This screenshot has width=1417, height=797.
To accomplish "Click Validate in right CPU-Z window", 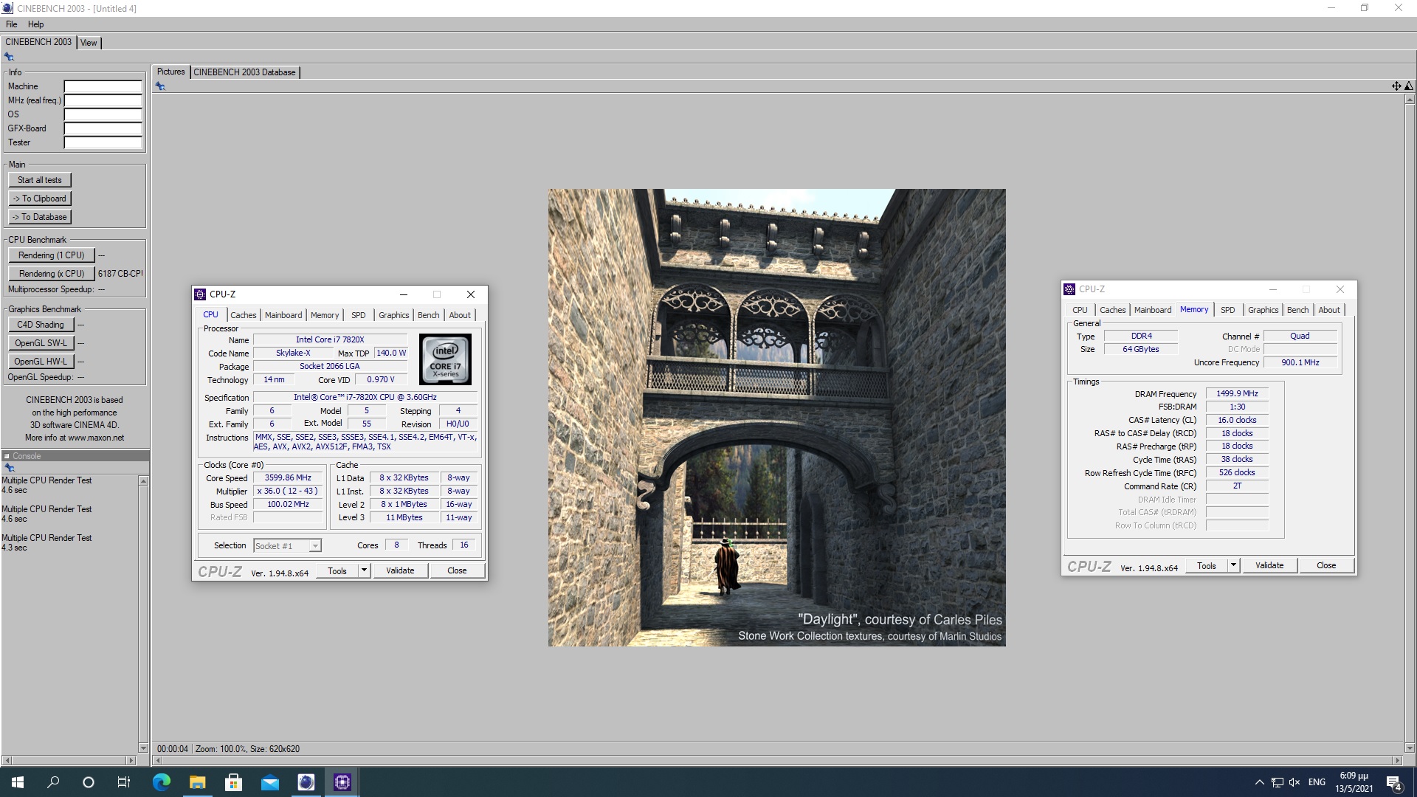I will coord(1269,565).
